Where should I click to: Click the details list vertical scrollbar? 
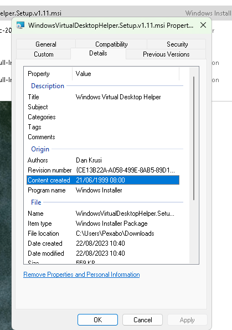click(x=194, y=138)
